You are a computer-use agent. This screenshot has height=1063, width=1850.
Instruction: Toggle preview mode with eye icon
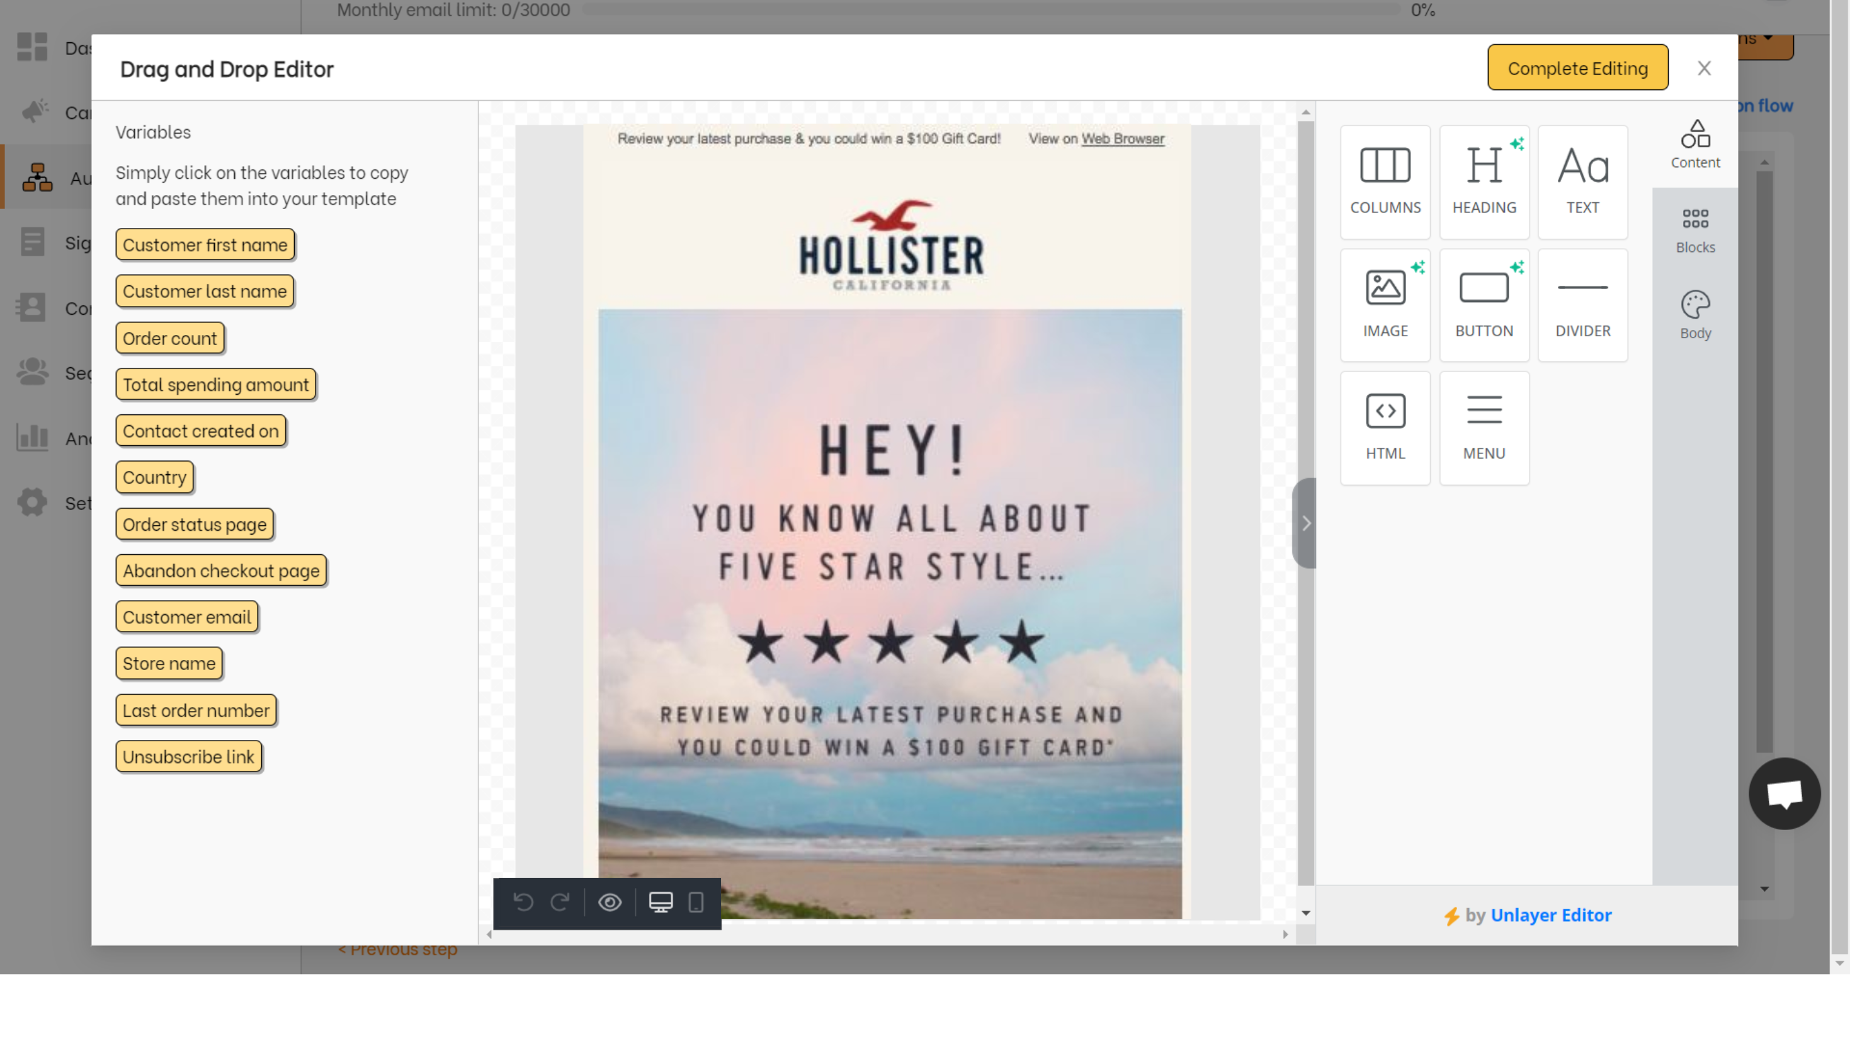tap(610, 903)
